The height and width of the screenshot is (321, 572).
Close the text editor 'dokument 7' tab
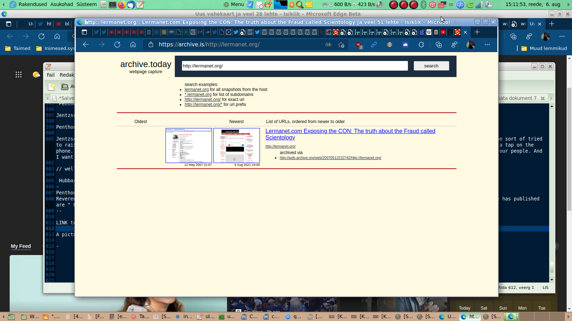point(543,98)
